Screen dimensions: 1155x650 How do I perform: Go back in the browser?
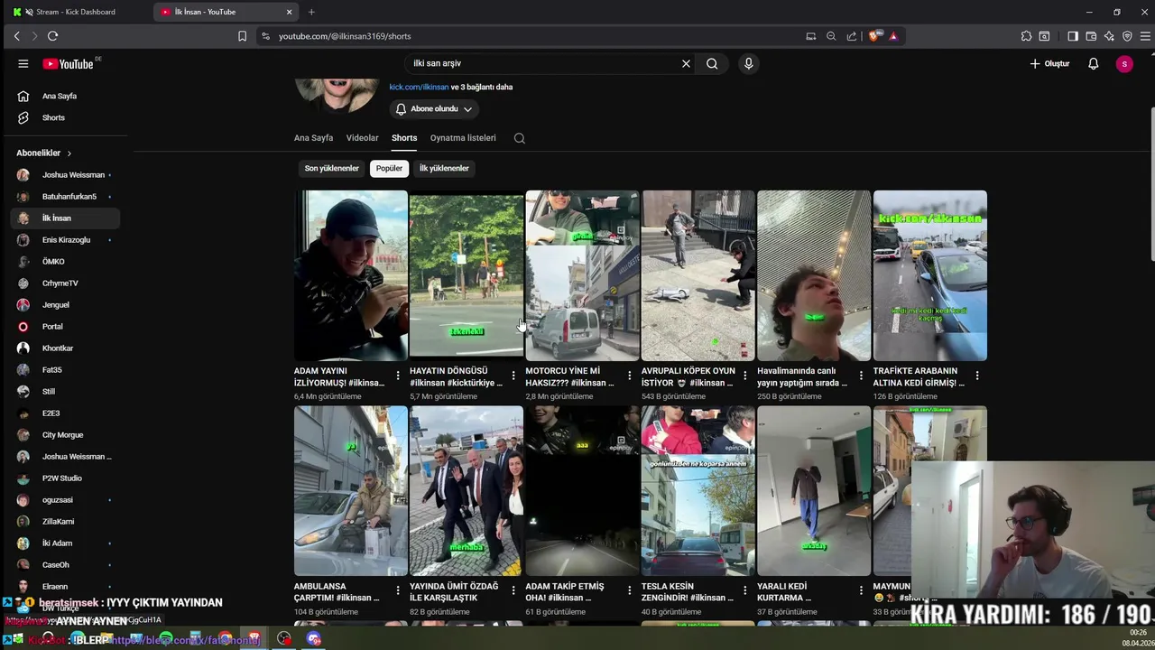pos(16,36)
